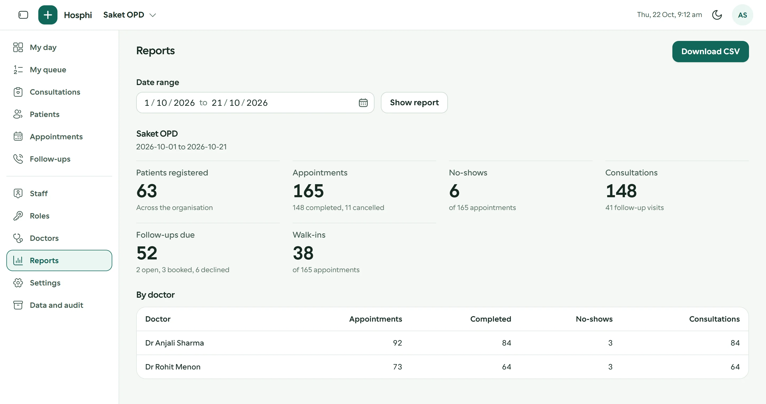This screenshot has height=404, width=766.
Task: Click the Settings gear icon
Action: [x=18, y=283]
